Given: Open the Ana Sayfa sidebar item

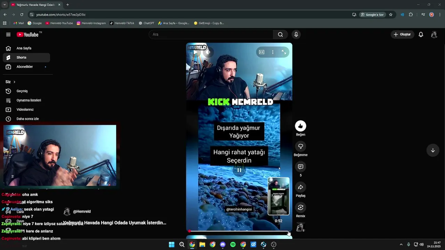Looking at the screenshot, I should point(26,48).
